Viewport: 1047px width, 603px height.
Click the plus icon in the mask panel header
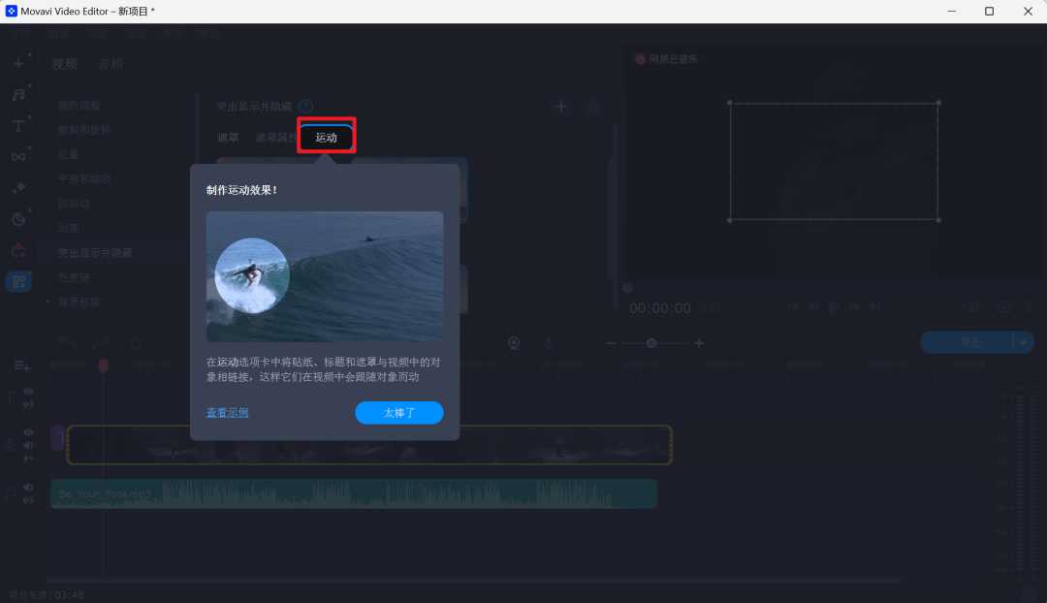561,107
